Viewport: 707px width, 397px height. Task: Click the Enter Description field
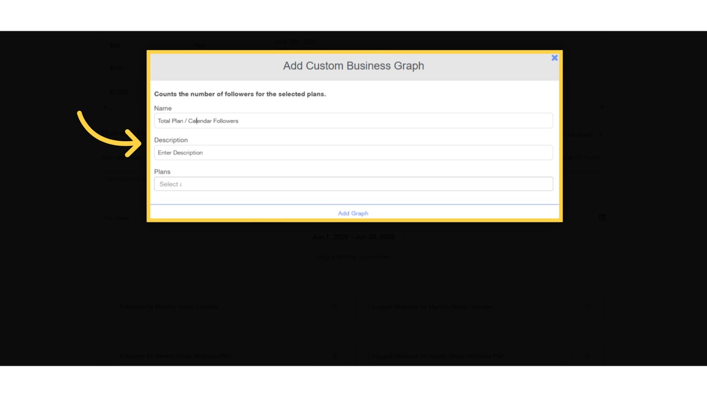click(x=353, y=152)
